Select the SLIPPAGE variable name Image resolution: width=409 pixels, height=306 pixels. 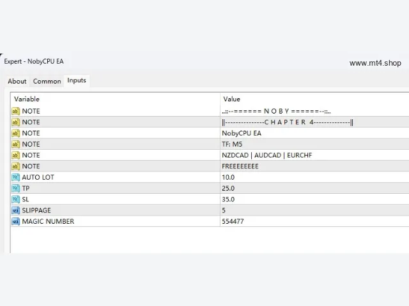[x=36, y=210]
